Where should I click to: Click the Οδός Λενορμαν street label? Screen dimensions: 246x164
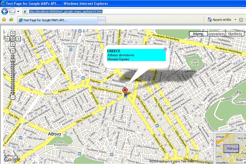click(x=60, y=66)
